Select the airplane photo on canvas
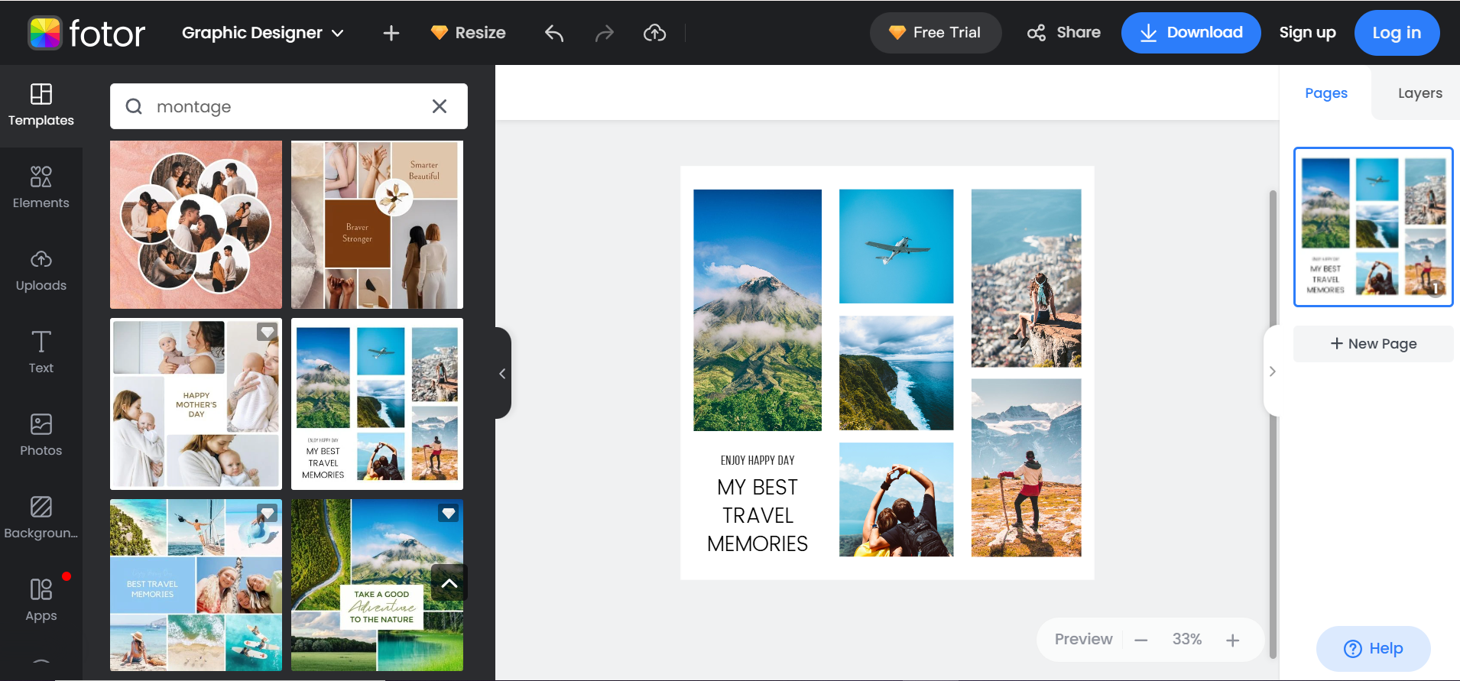The width and height of the screenshot is (1460, 681). click(x=897, y=246)
